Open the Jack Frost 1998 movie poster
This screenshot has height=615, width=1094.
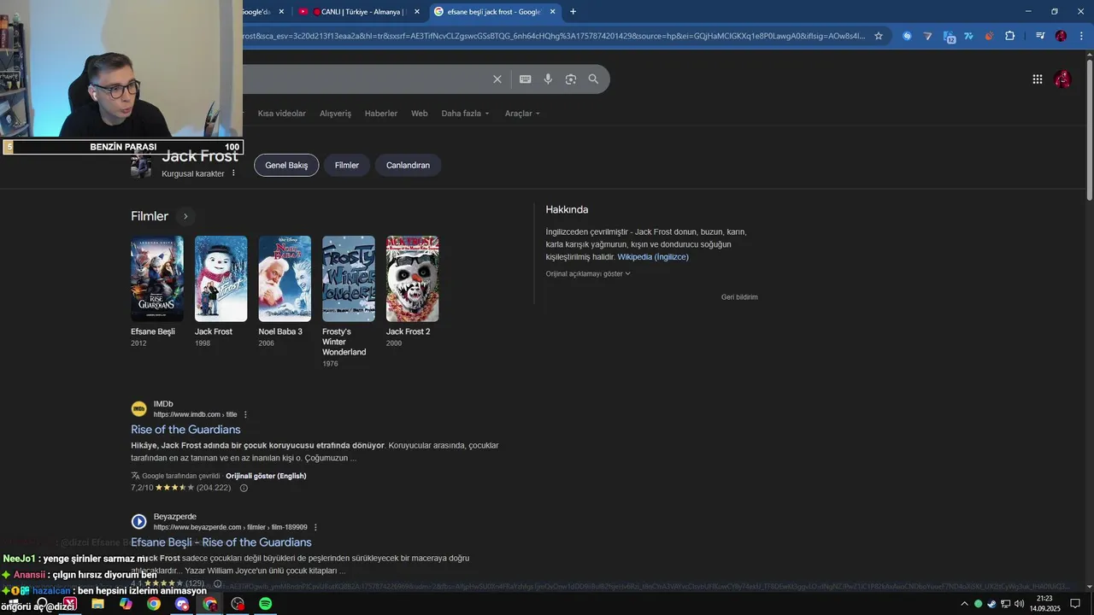coord(221,278)
